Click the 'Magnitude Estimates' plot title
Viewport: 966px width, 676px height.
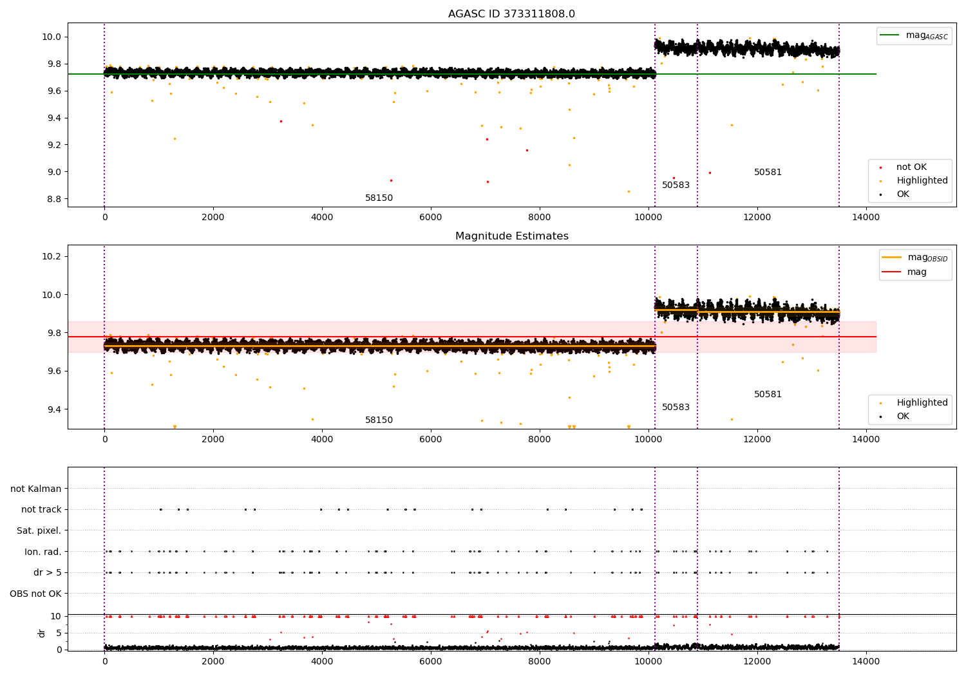pyautogui.click(x=511, y=236)
